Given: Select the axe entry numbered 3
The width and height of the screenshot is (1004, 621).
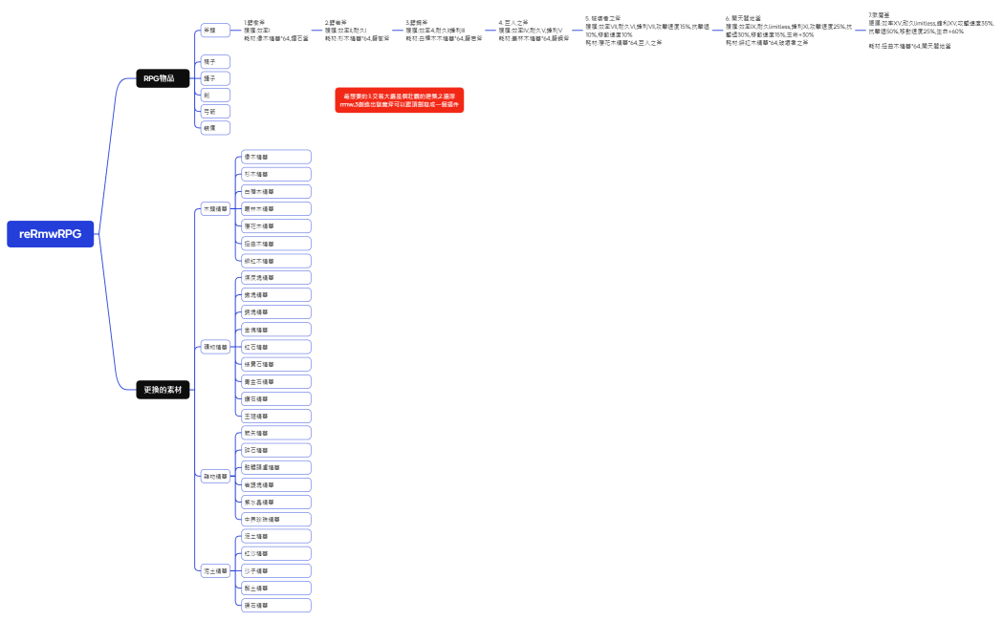Looking at the screenshot, I should [x=439, y=31].
